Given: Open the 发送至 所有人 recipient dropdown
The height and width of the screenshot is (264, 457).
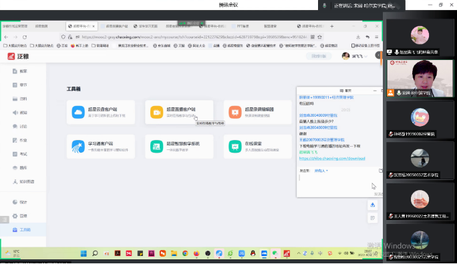Looking at the screenshot, I should [321, 171].
